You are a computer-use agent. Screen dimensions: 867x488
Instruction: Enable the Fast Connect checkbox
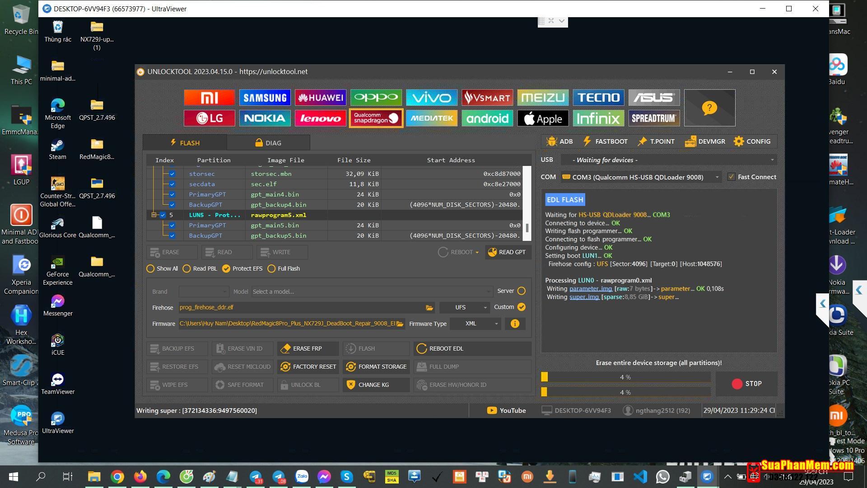click(x=731, y=177)
